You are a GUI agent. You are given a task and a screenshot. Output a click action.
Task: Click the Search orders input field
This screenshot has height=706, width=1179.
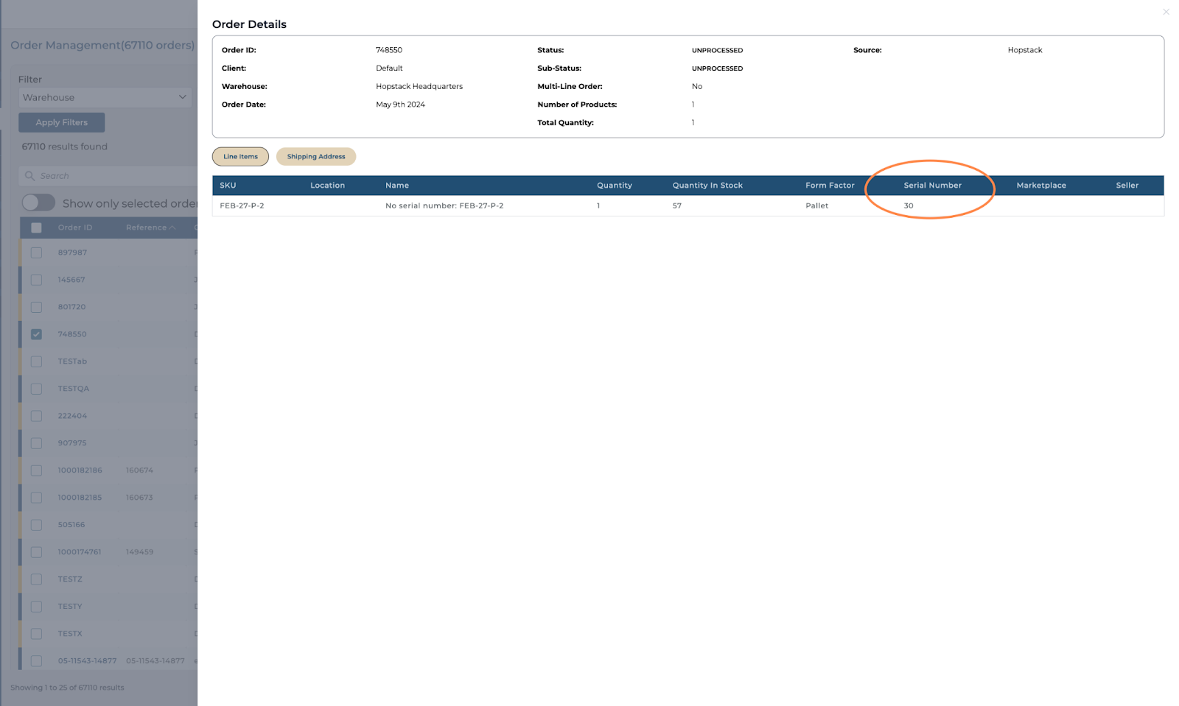pyautogui.click(x=111, y=176)
